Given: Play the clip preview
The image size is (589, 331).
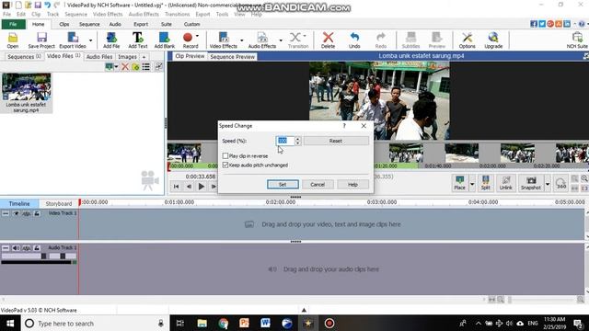Looking at the screenshot, I should tap(201, 186).
